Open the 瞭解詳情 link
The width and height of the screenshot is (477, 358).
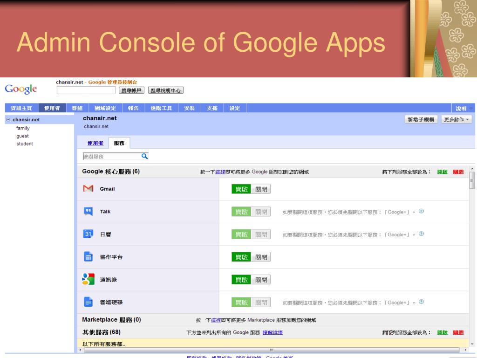tap(273, 332)
